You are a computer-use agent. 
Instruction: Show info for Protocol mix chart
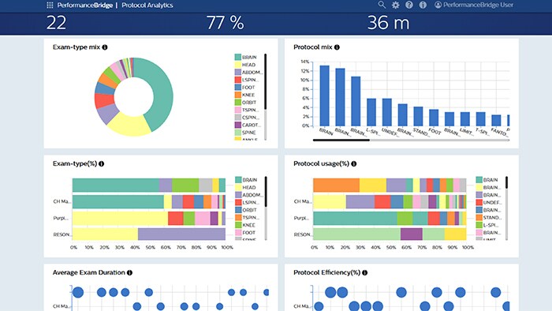[337, 47]
